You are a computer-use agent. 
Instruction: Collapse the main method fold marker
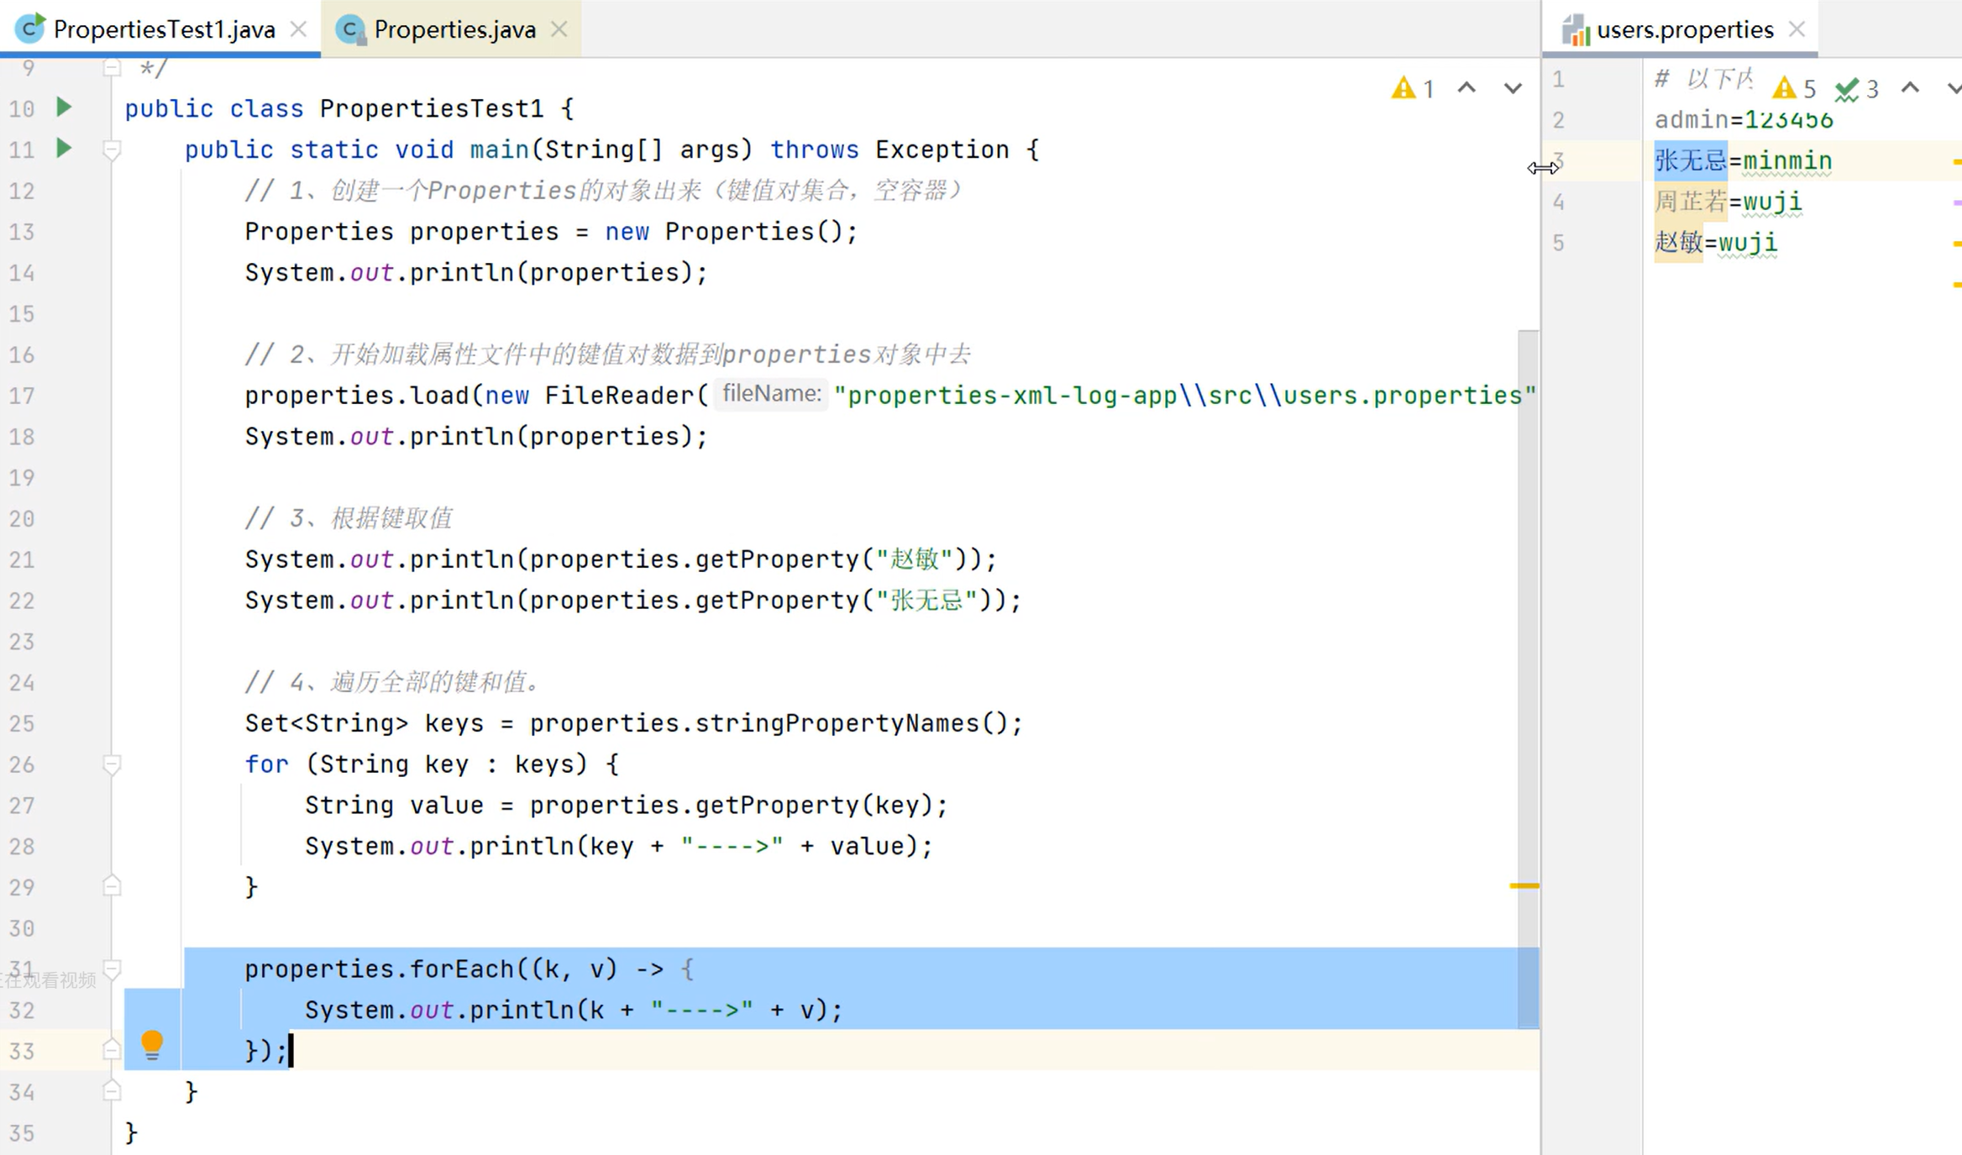(112, 150)
